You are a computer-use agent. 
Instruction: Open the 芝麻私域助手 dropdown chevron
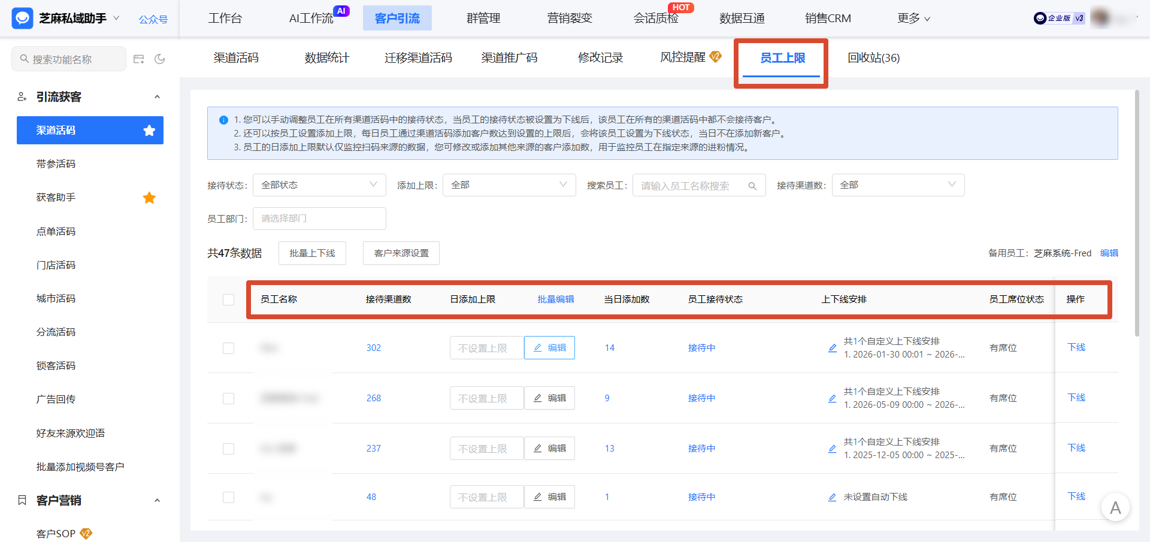pos(116,18)
